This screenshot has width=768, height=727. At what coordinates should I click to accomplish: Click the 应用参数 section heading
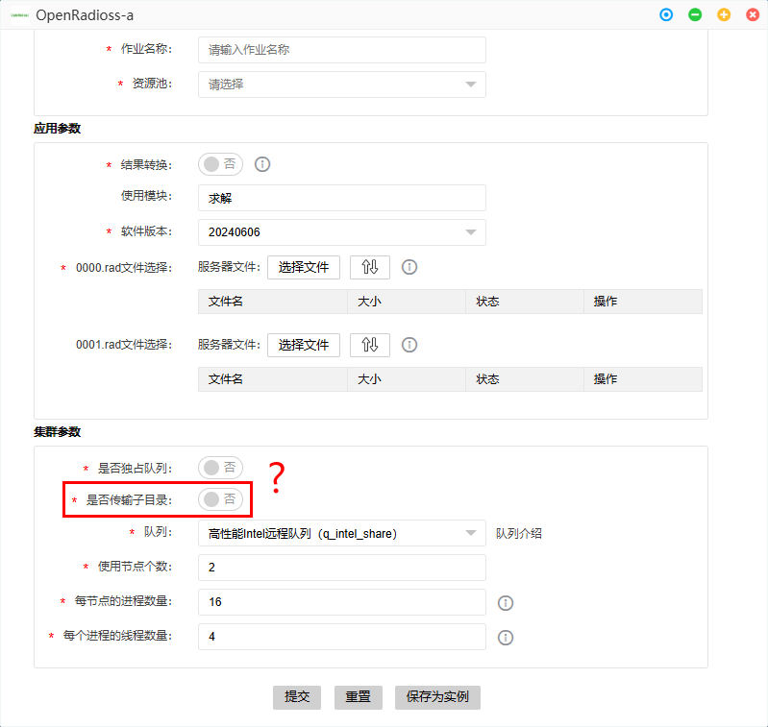pos(57,129)
